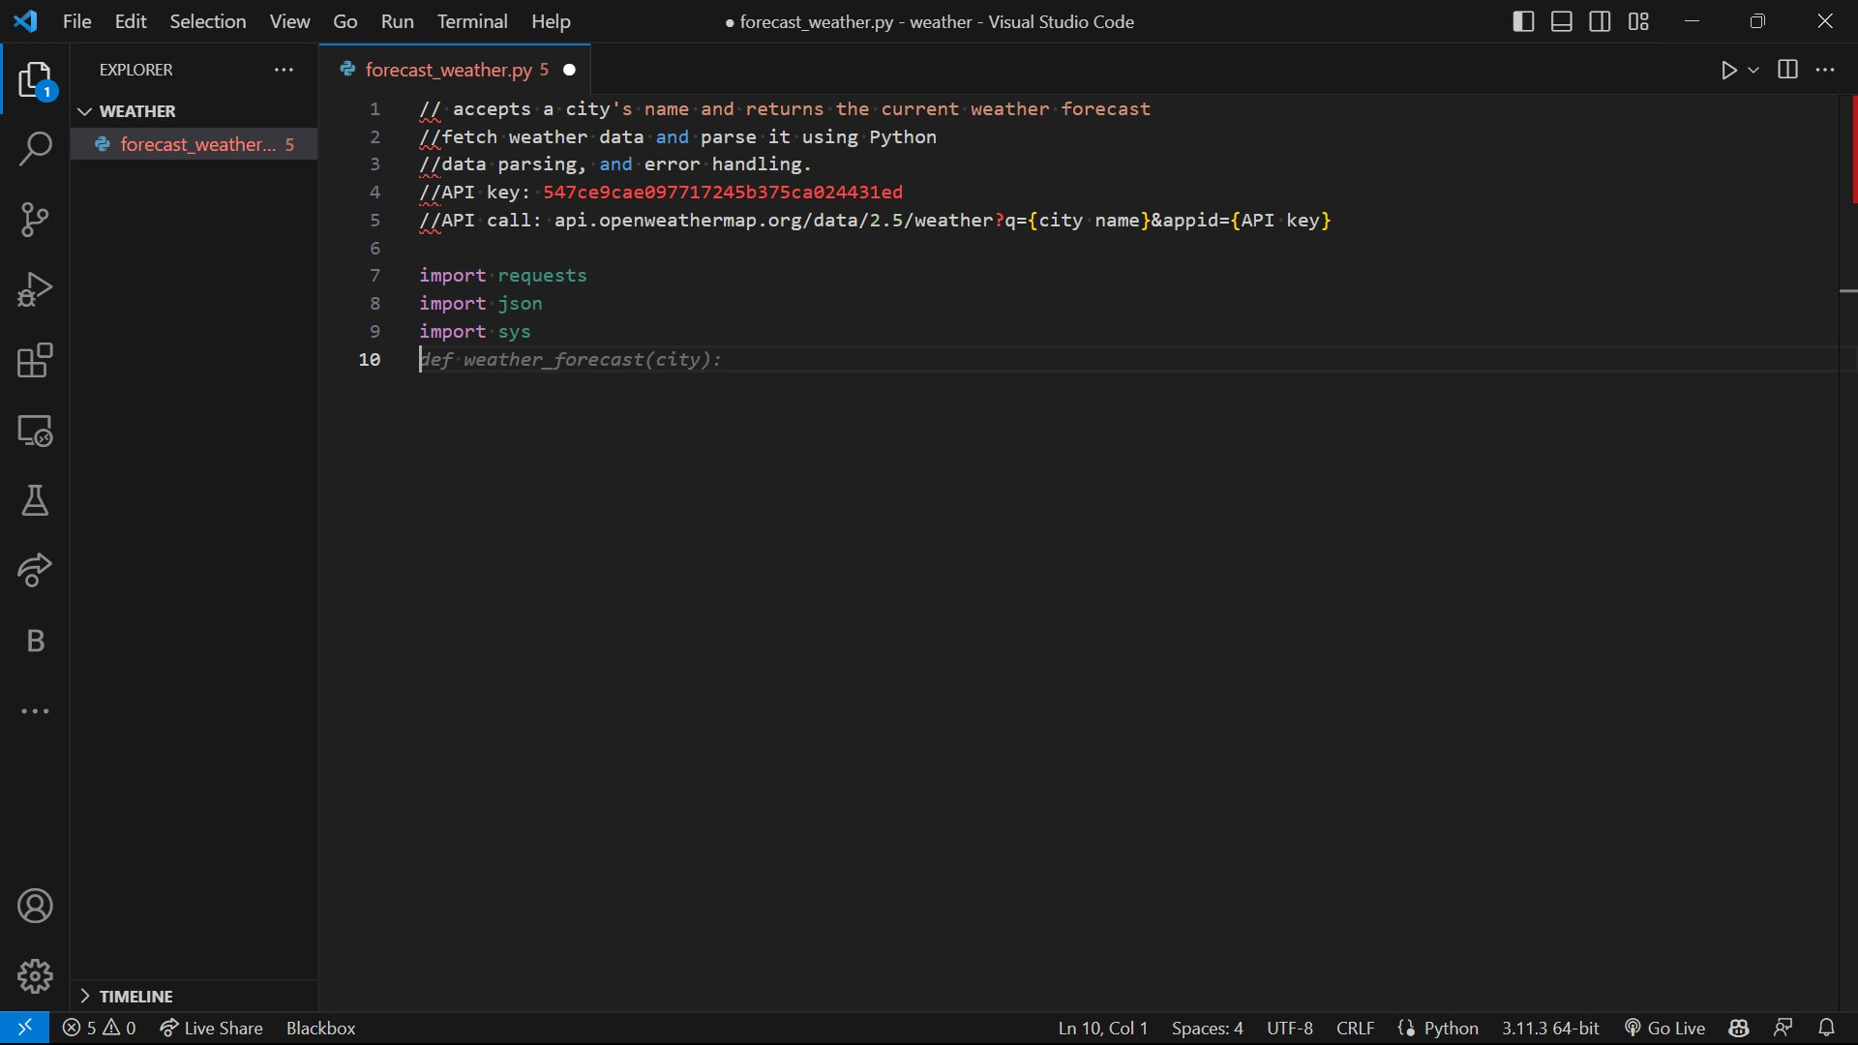
Task: Open the Testing beaker panel
Action: (35, 501)
